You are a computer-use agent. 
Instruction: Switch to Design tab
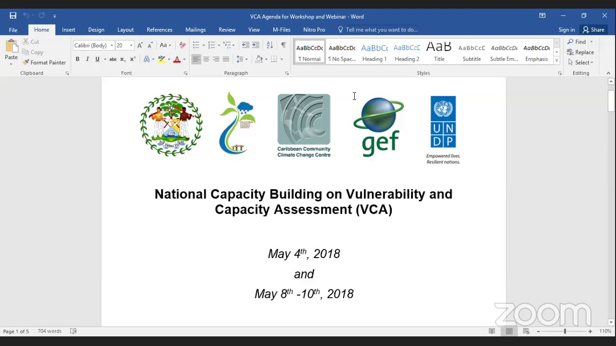(96, 30)
